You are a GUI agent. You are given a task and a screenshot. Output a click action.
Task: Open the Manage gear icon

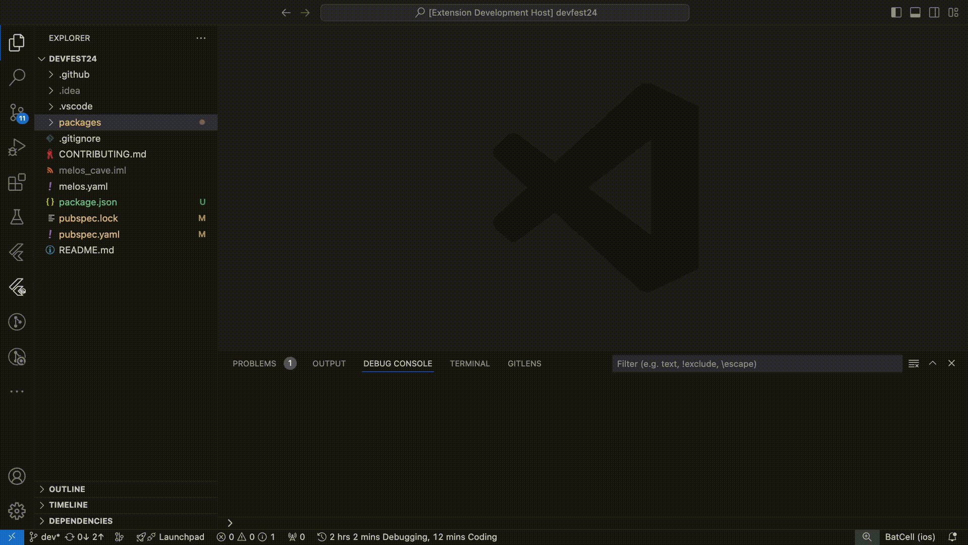coord(17,511)
